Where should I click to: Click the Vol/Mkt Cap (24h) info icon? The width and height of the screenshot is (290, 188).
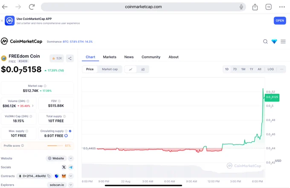click(x=31, y=116)
